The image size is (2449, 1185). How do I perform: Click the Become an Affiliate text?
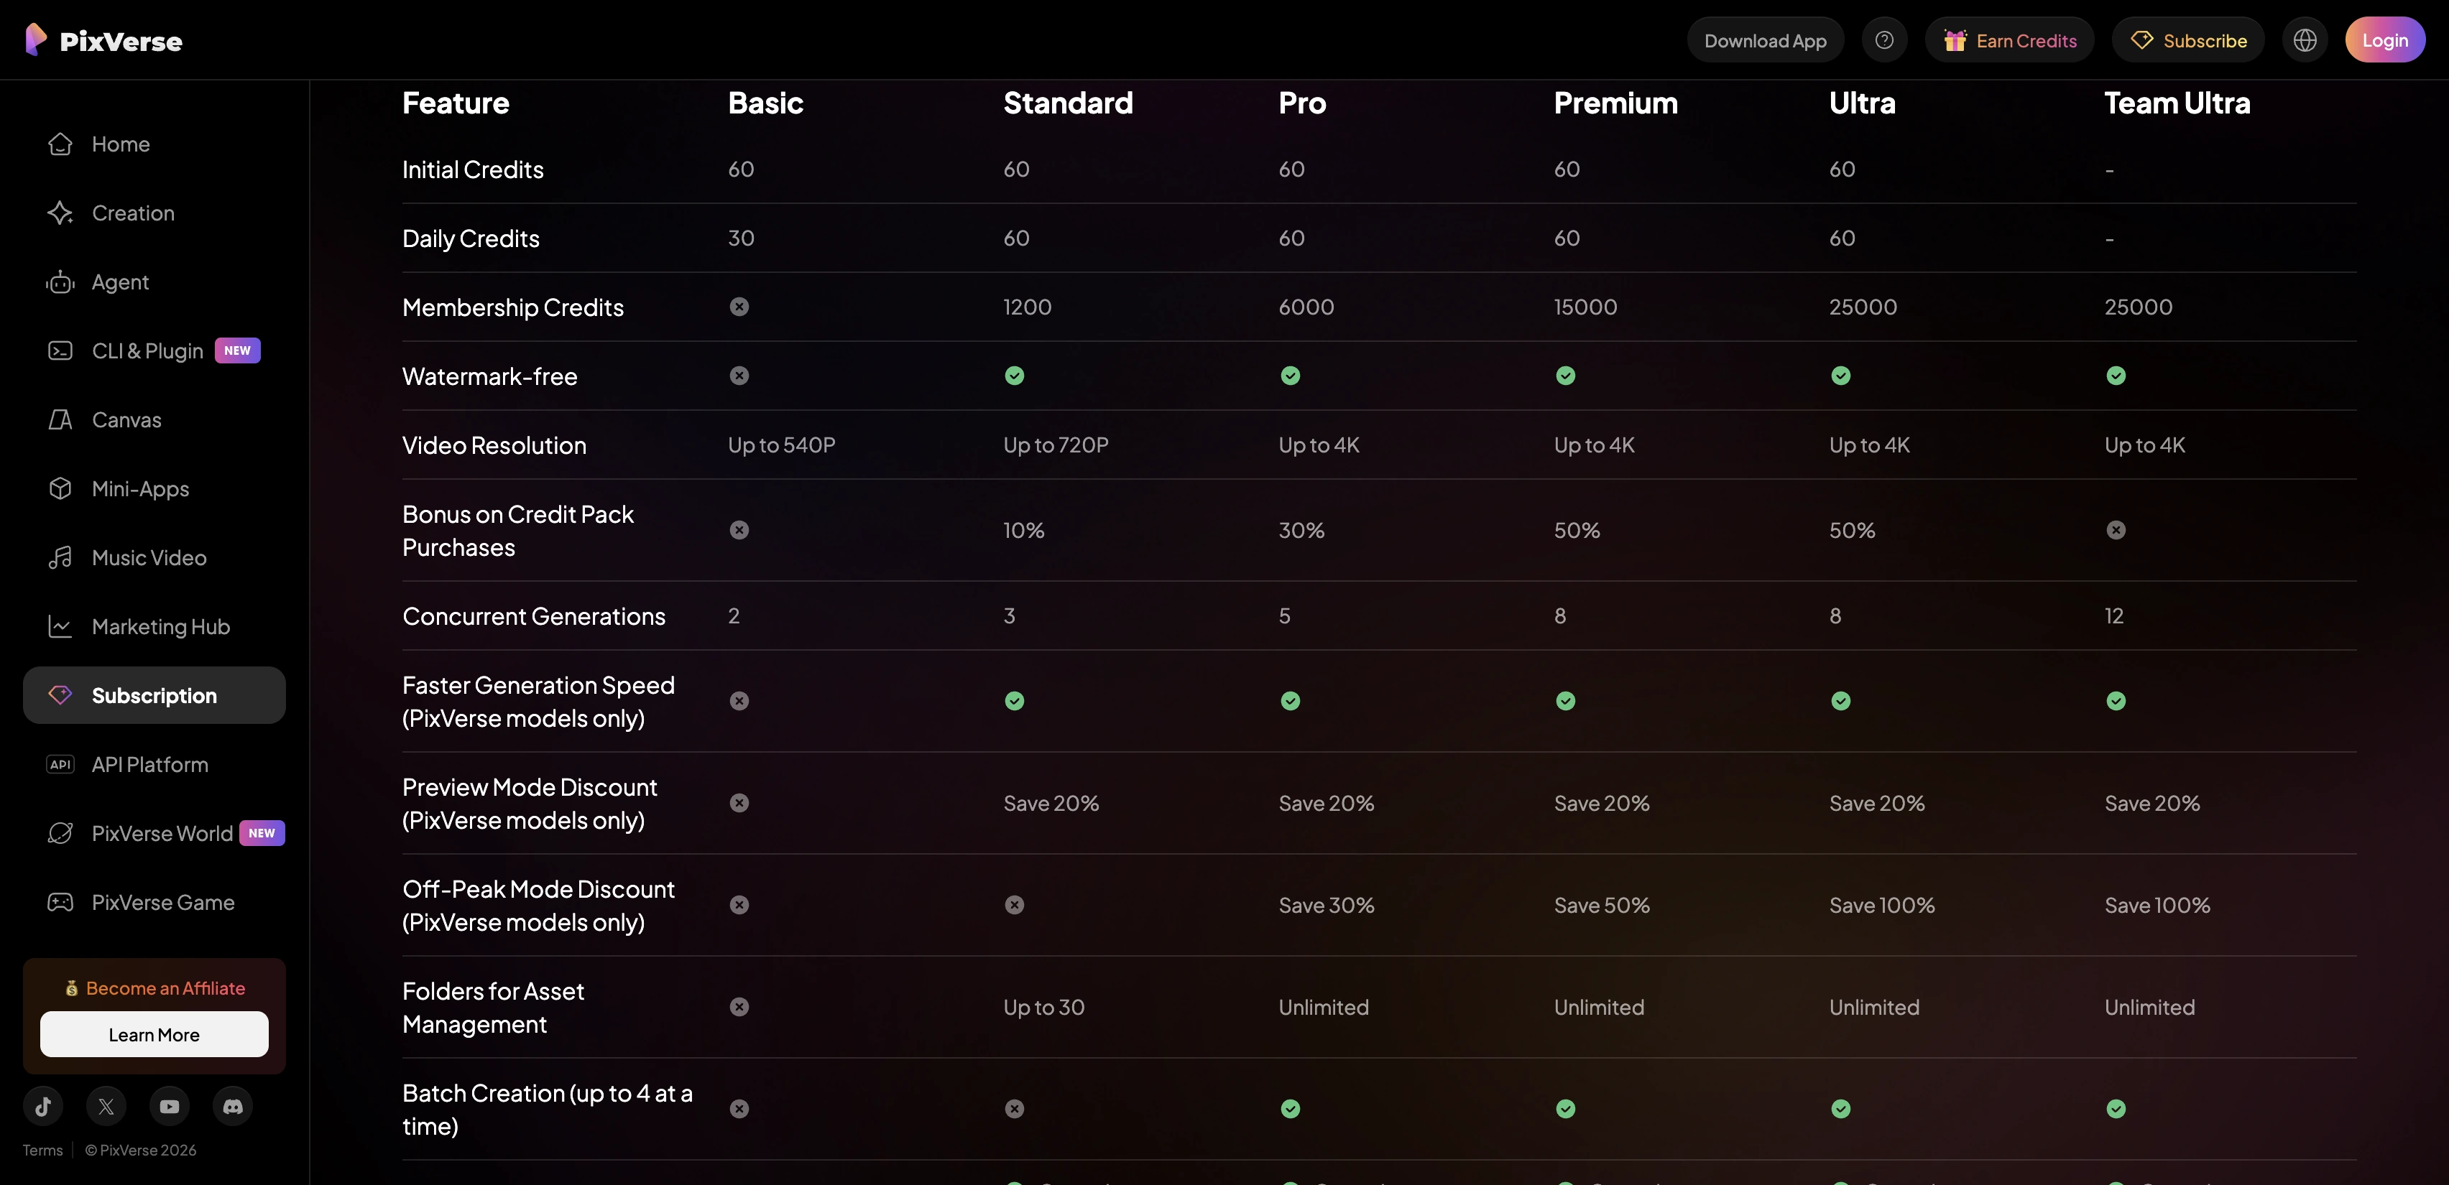point(165,988)
